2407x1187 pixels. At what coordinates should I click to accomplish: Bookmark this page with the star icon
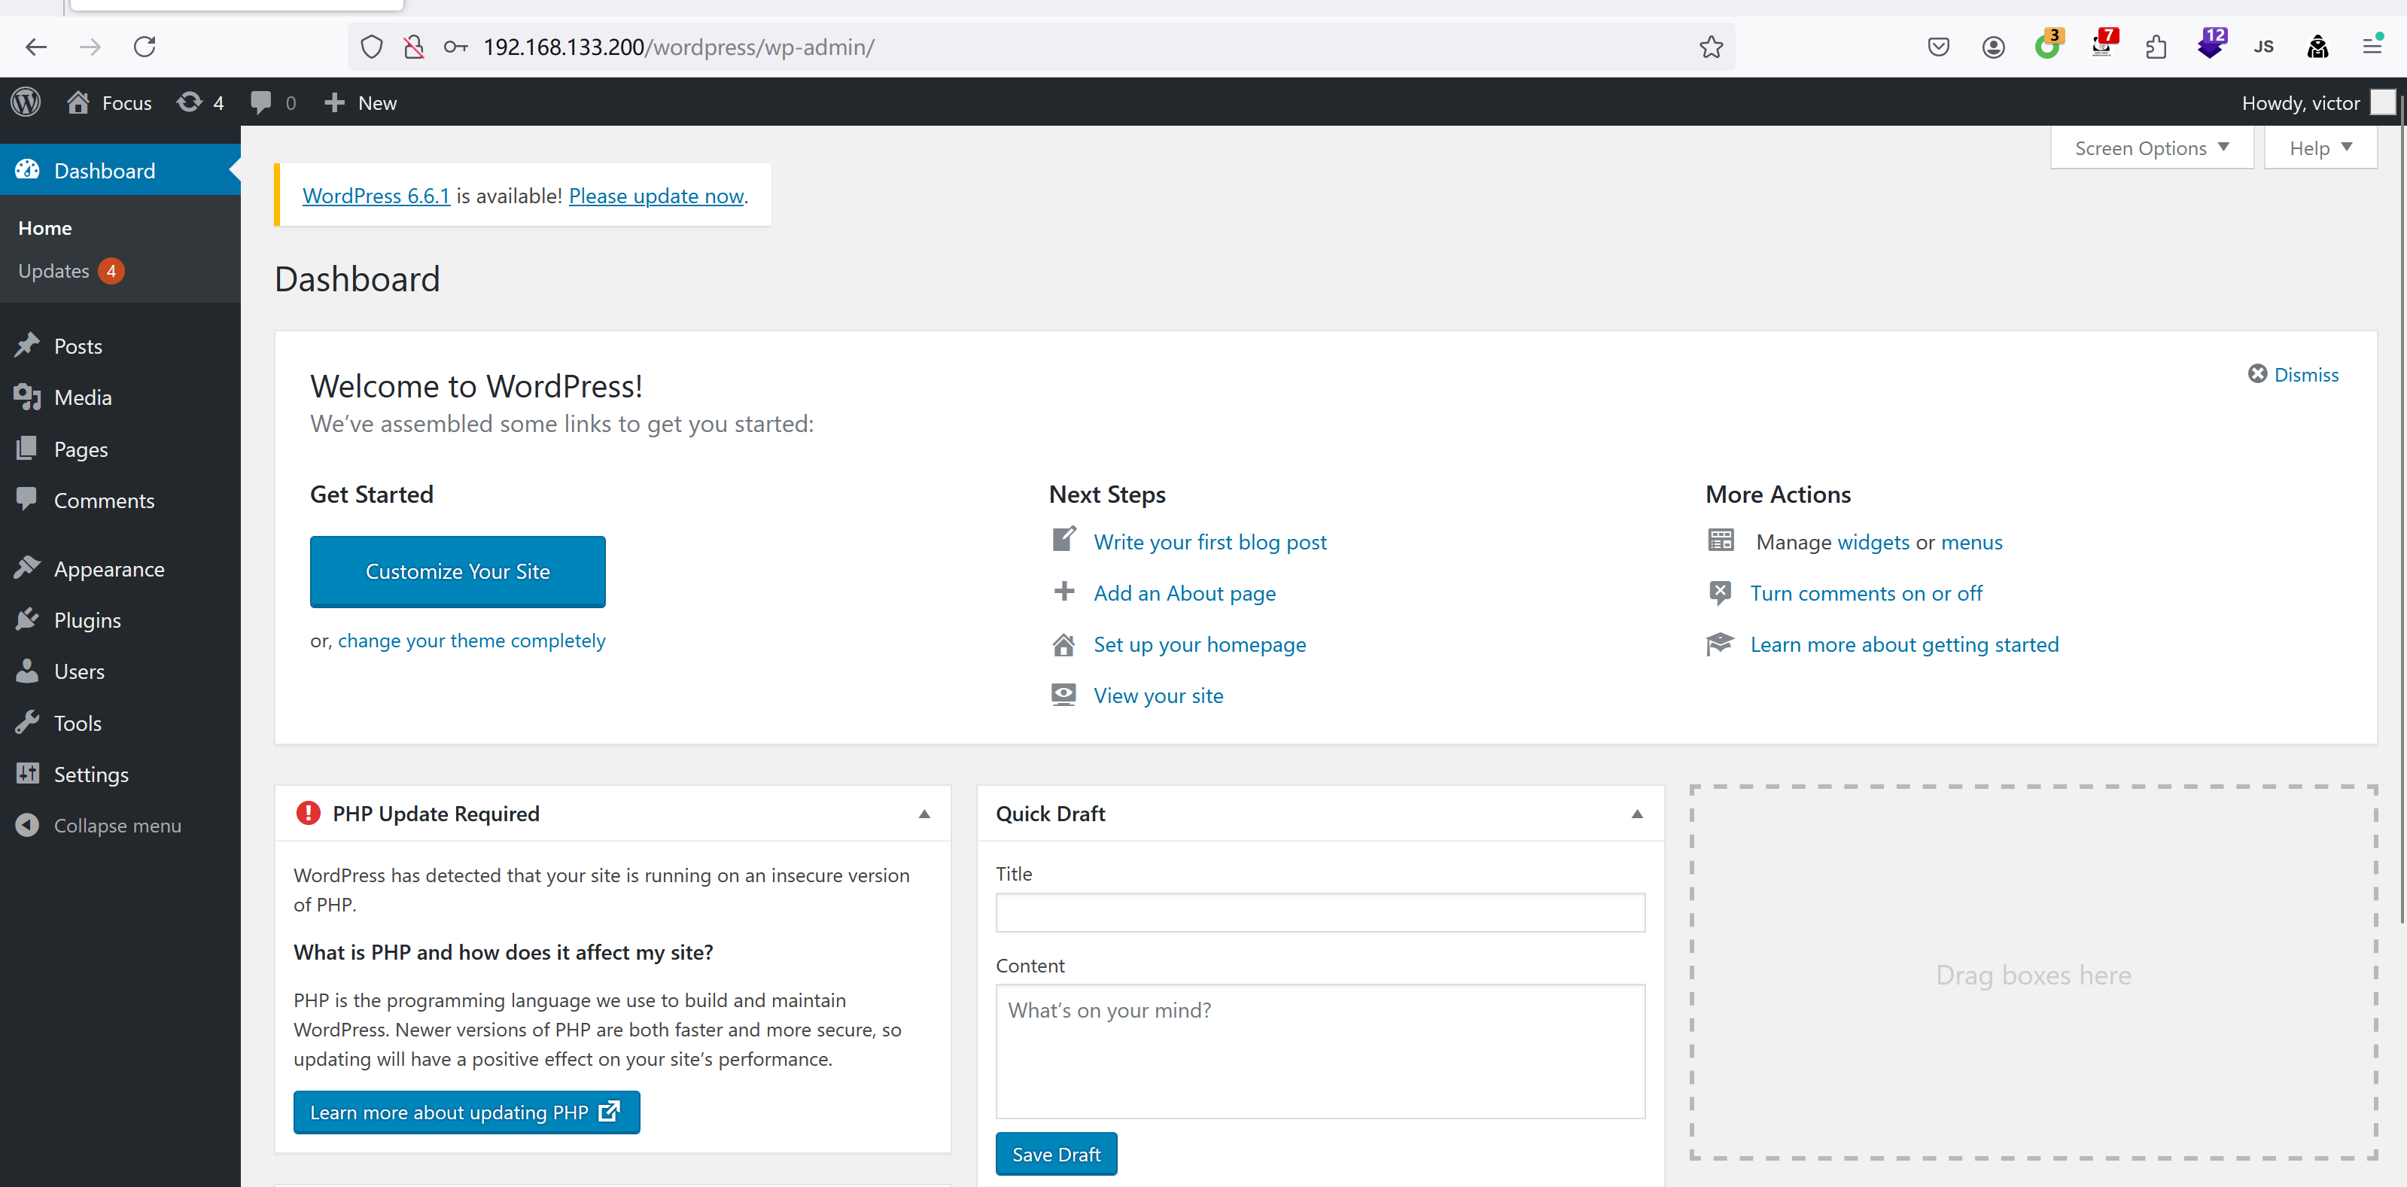click(1710, 47)
